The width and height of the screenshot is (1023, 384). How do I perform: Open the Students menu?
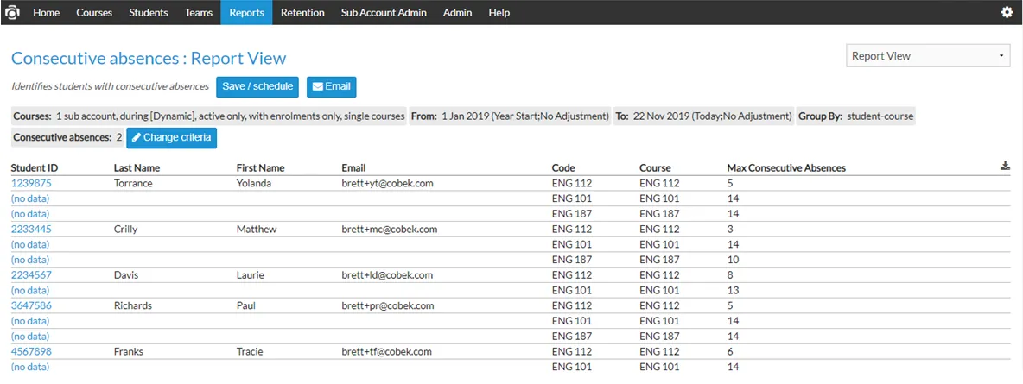(148, 12)
